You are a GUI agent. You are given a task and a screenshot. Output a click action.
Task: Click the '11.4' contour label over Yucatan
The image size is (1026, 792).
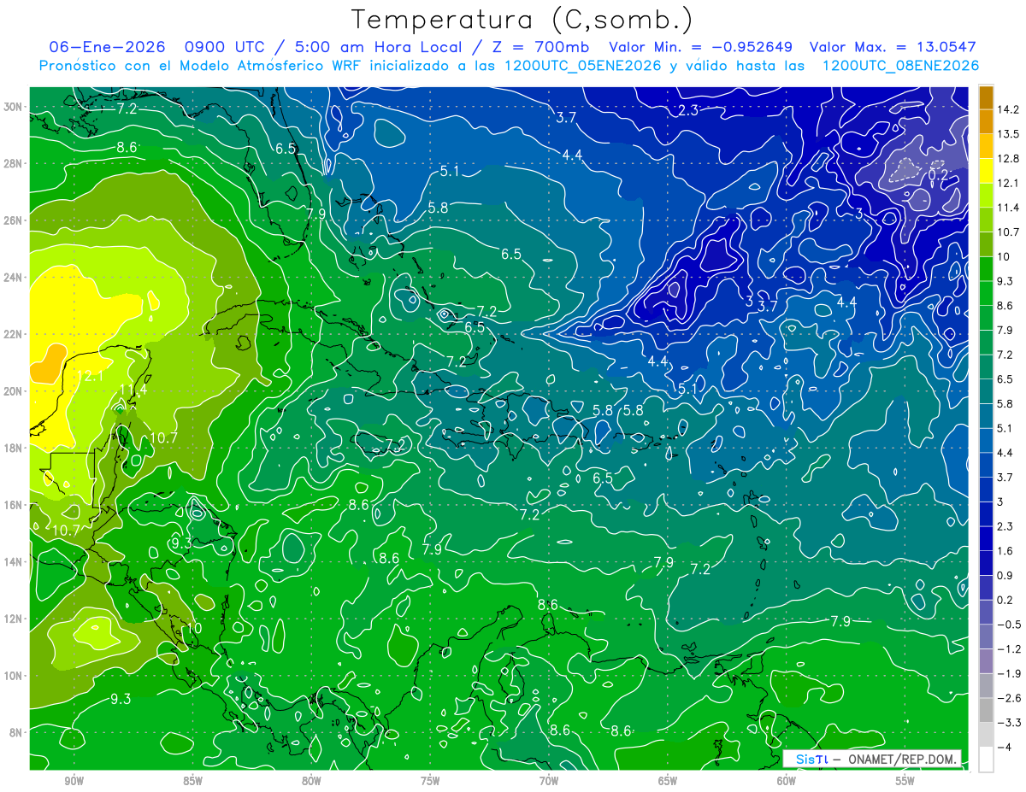pyautogui.click(x=133, y=390)
